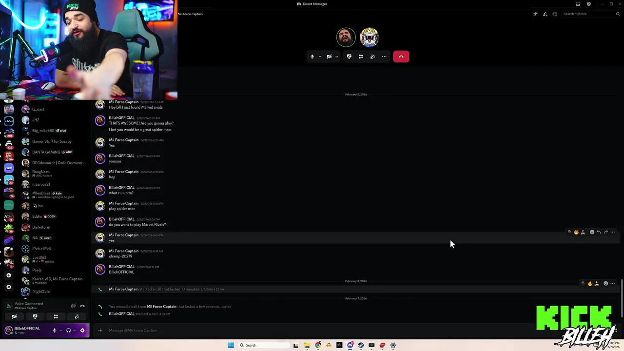Share your screen from call controls
The image size is (624, 351).
349,57
